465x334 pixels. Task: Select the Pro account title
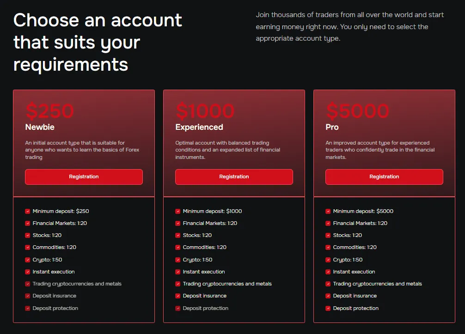pos(332,127)
